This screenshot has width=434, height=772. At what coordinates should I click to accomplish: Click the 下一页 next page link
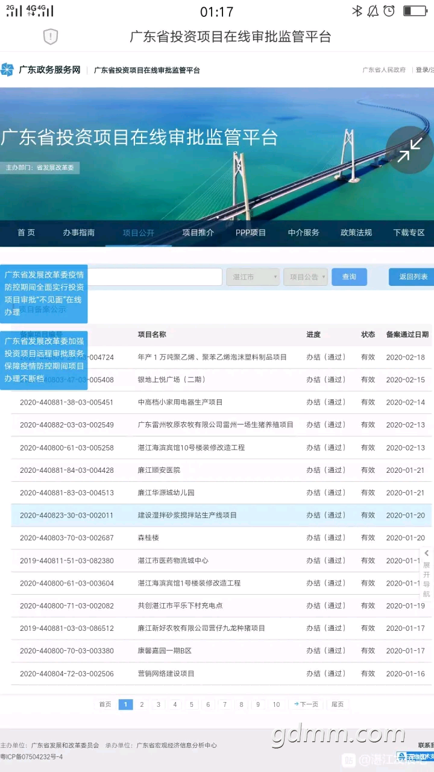(x=306, y=704)
